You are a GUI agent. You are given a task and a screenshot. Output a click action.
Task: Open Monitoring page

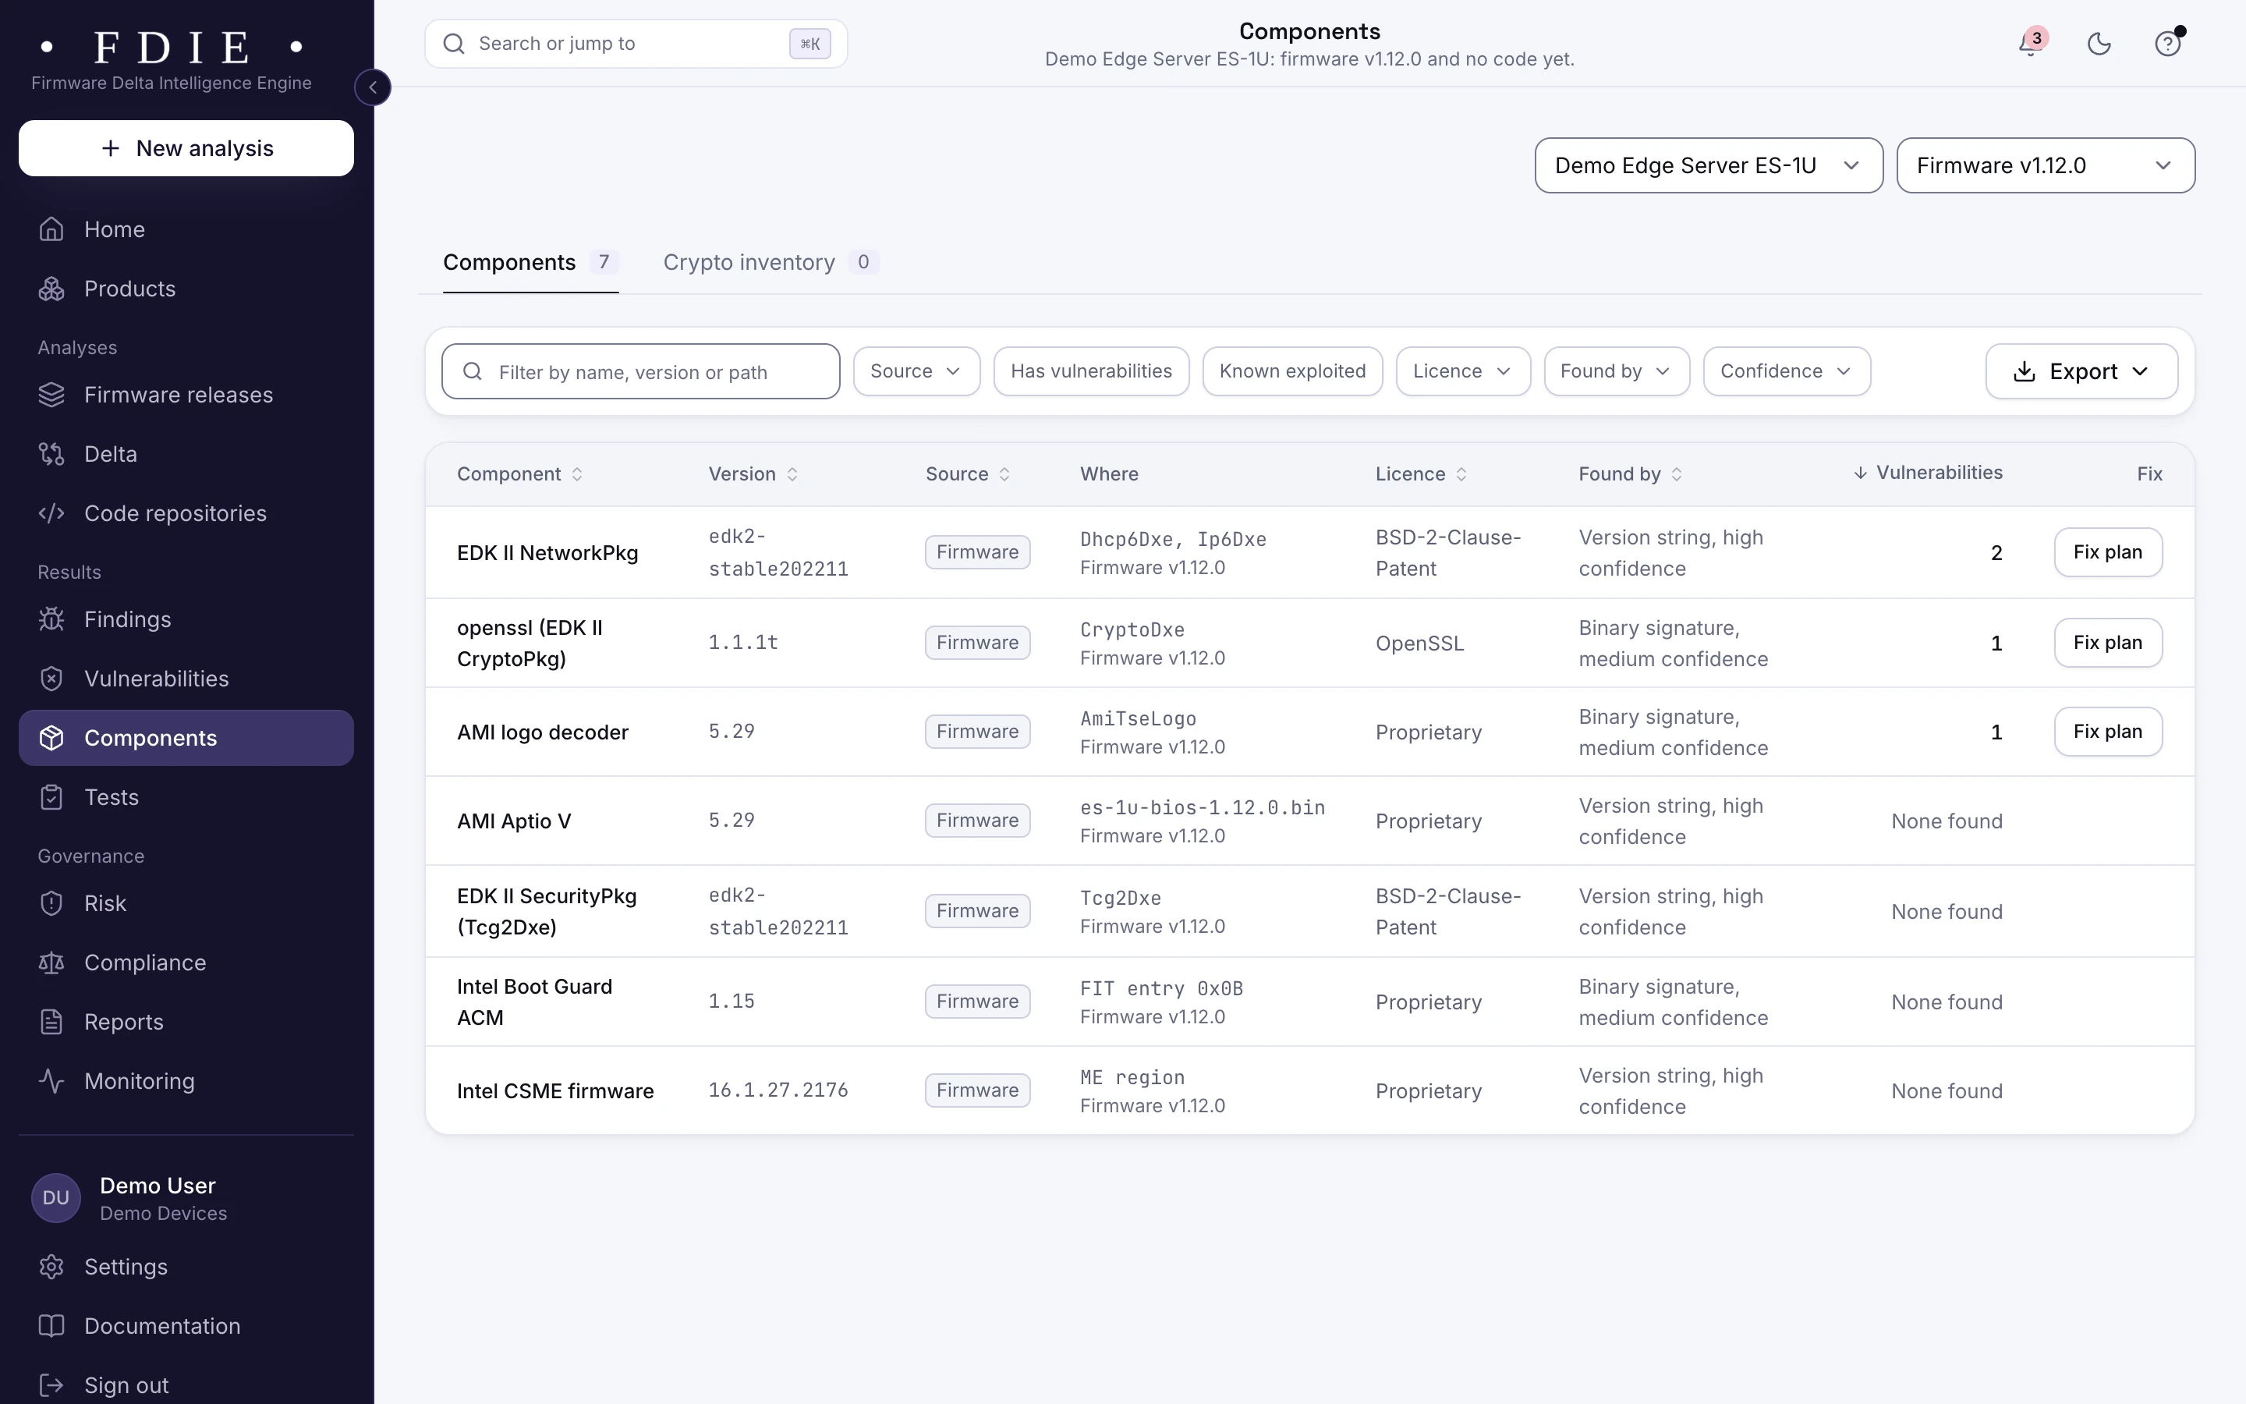coord(186,1082)
